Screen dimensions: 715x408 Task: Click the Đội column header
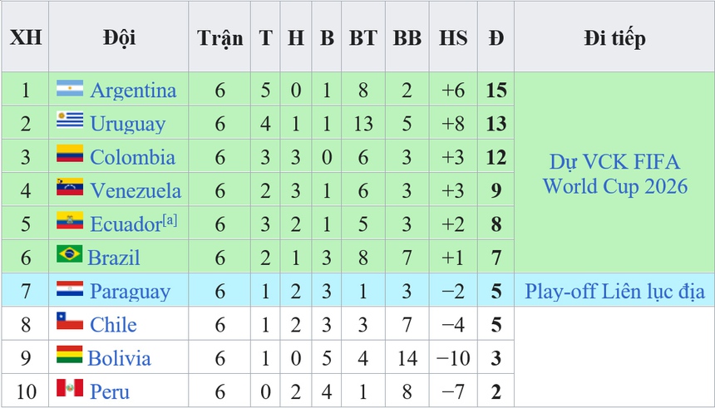point(119,38)
